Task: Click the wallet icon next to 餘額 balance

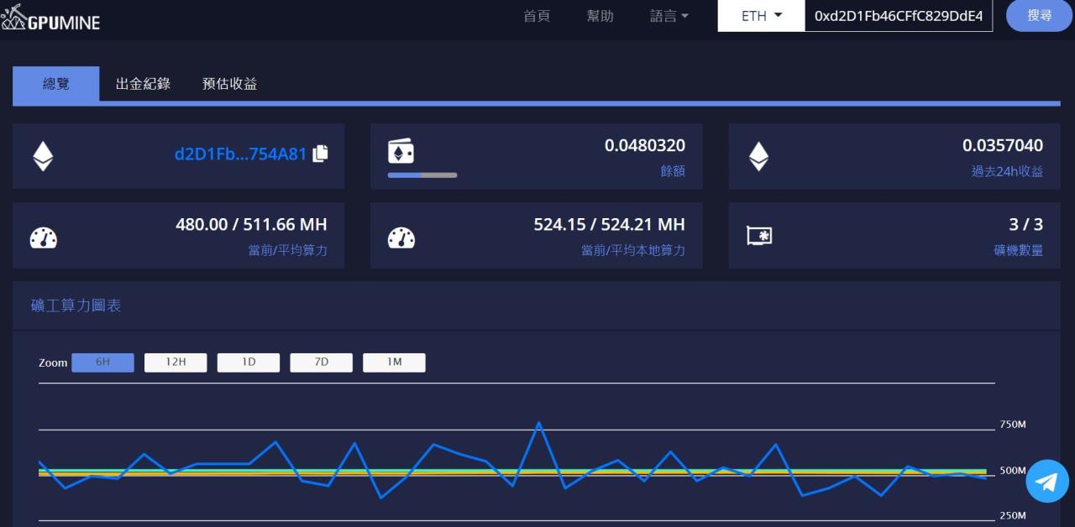Action: 401,150
